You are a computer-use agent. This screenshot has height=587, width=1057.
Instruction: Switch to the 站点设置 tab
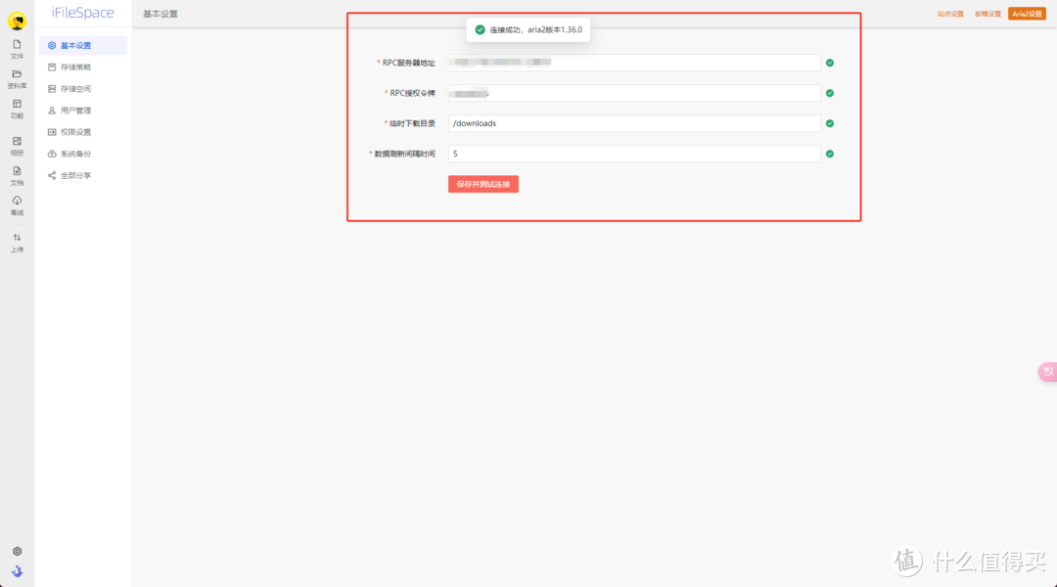click(x=950, y=14)
